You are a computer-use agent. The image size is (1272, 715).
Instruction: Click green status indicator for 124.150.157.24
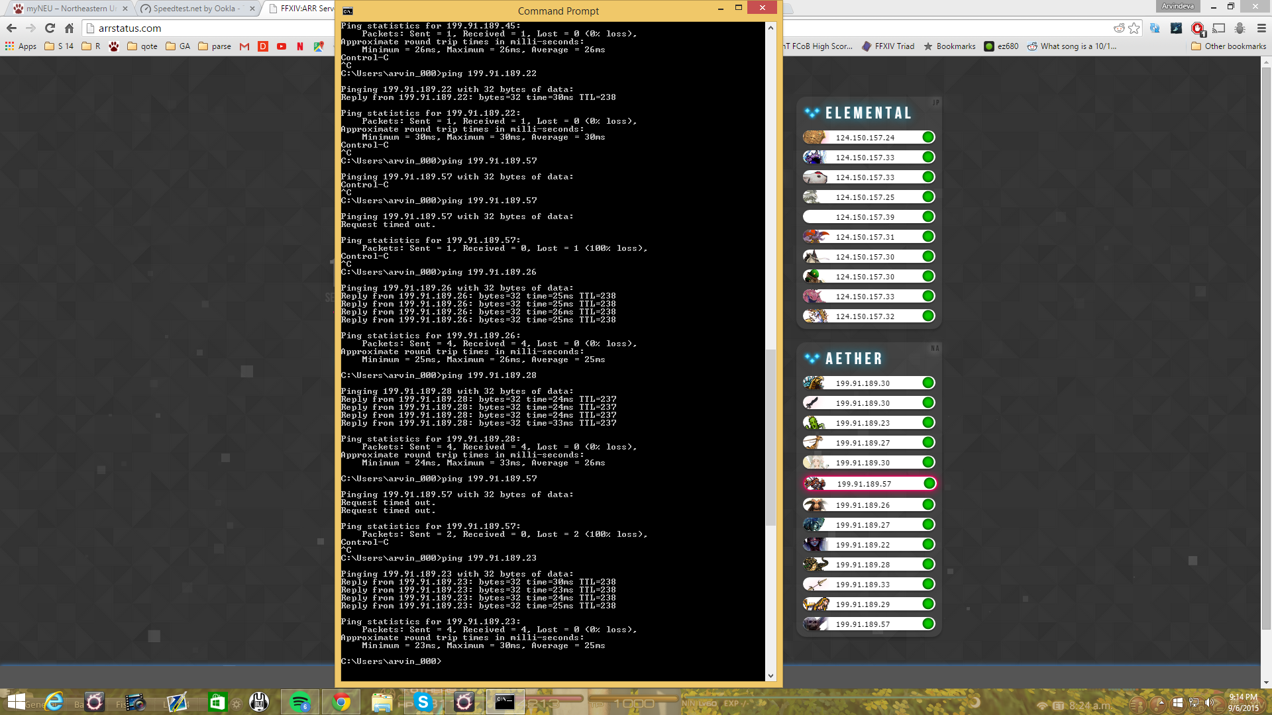(x=928, y=137)
